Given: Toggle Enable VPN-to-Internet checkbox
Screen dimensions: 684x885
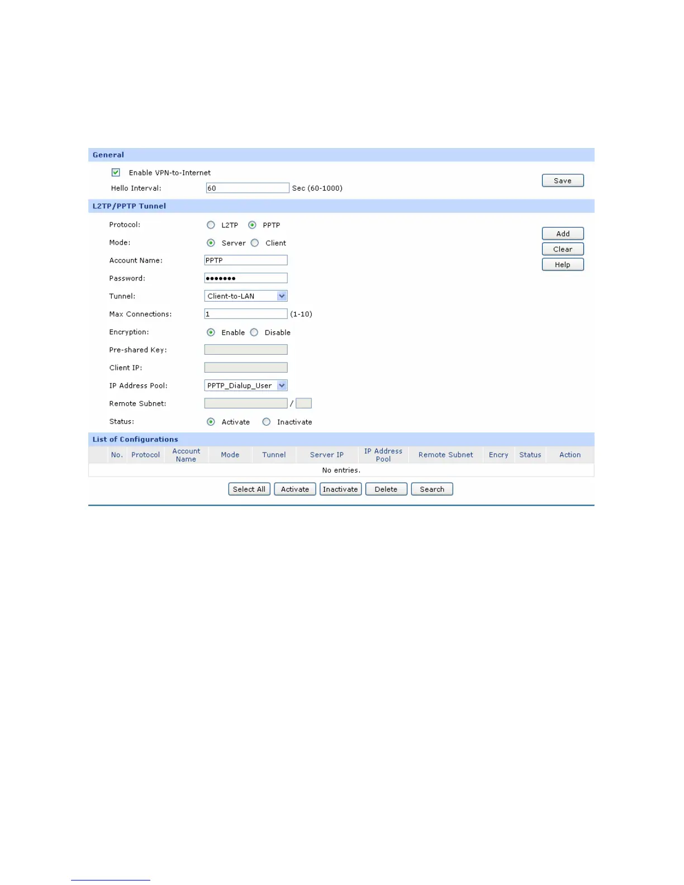Looking at the screenshot, I should coord(116,173).
